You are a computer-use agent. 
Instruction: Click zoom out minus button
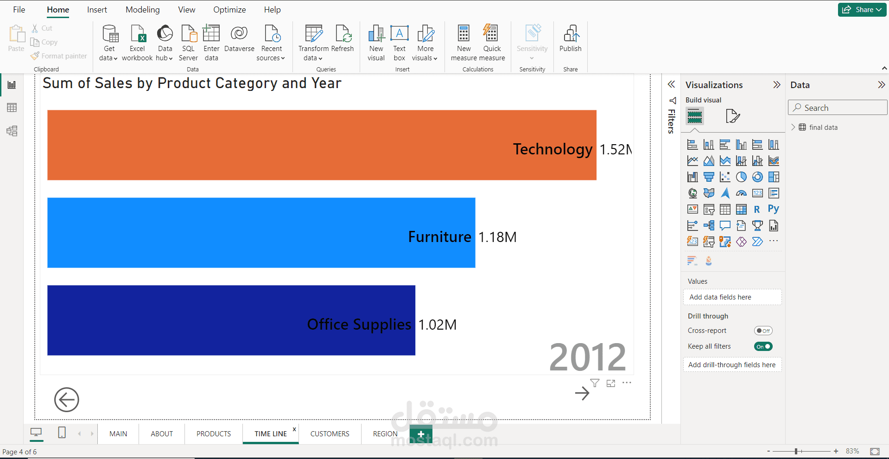coord(768,451)
